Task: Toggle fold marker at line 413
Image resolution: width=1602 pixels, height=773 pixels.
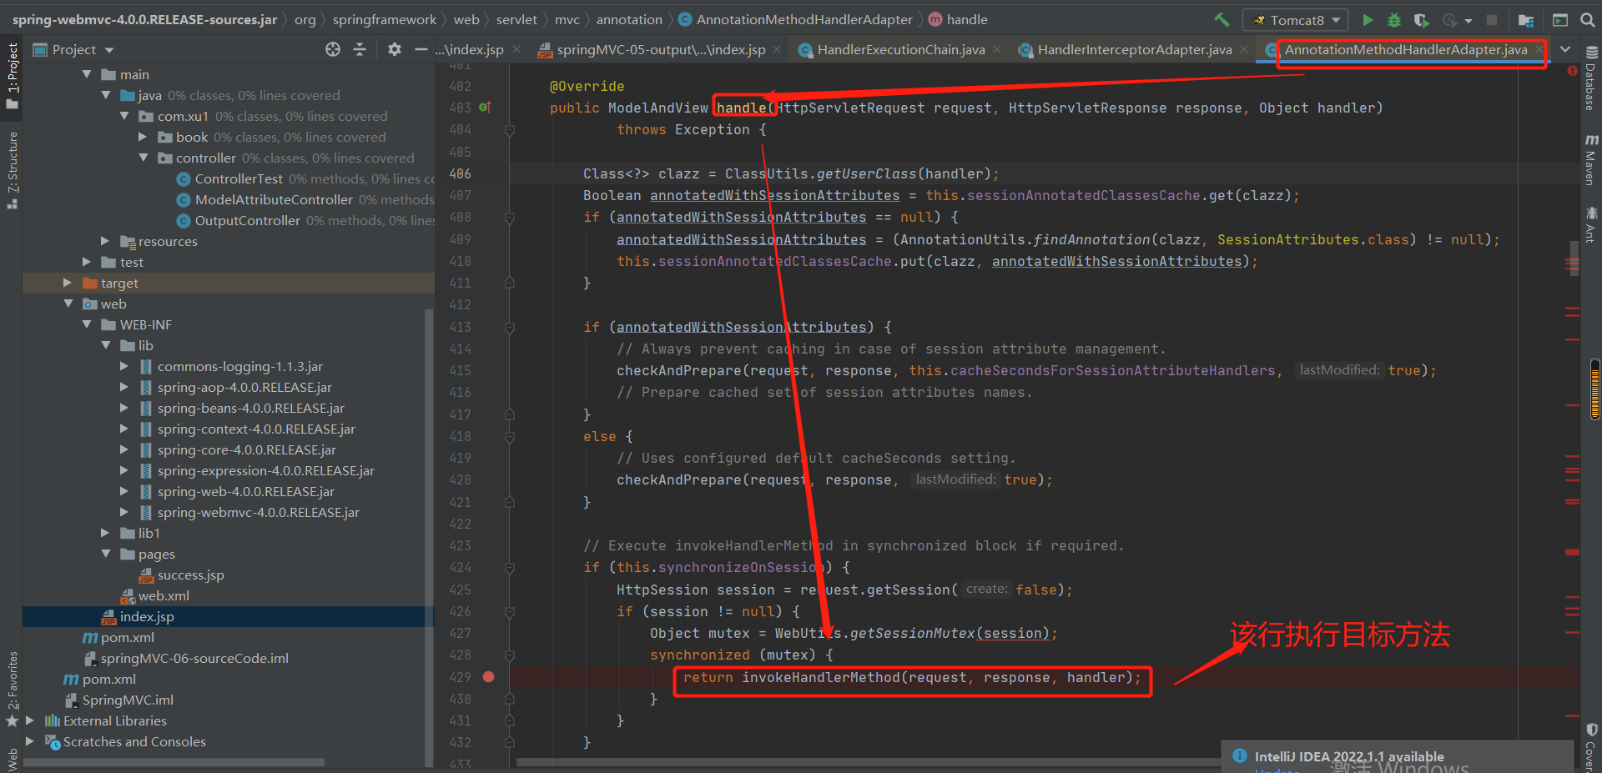Action: point(509,328)
